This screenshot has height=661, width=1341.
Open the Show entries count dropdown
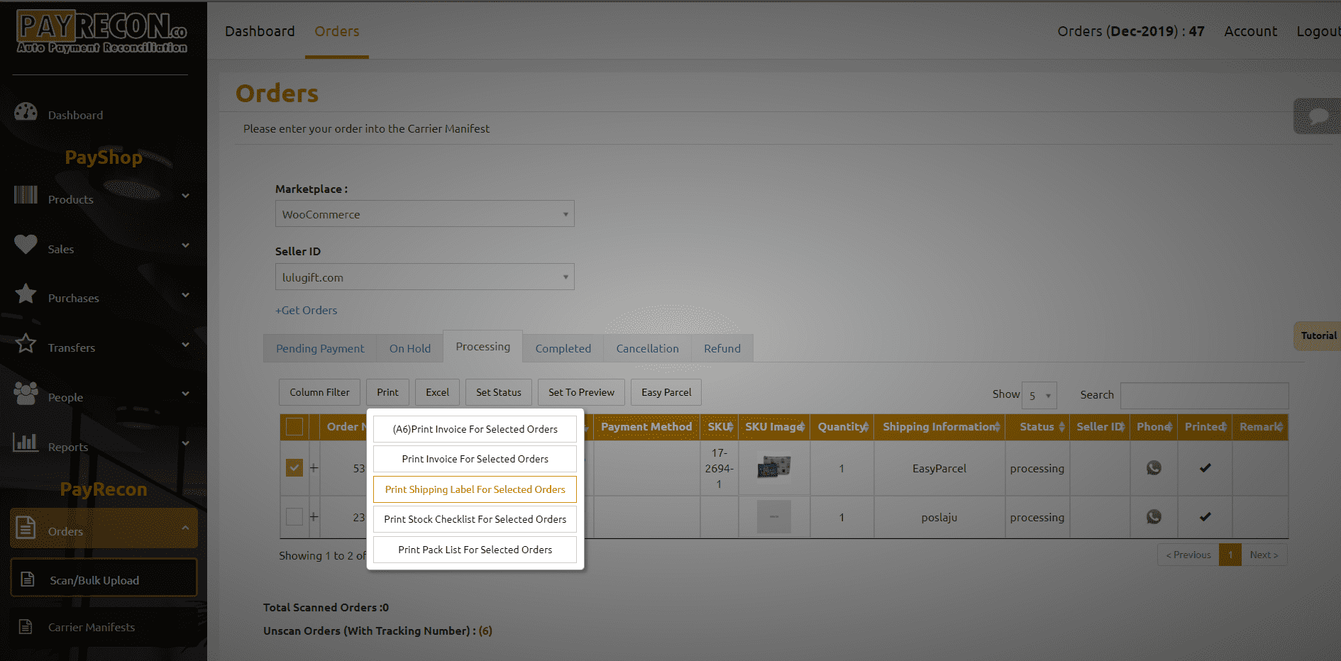1039,395
